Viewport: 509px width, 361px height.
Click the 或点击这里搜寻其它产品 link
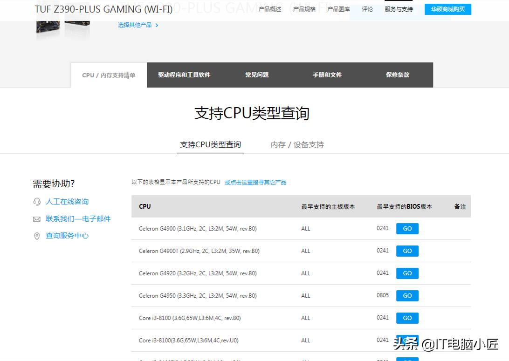click(x=257, y=182)
